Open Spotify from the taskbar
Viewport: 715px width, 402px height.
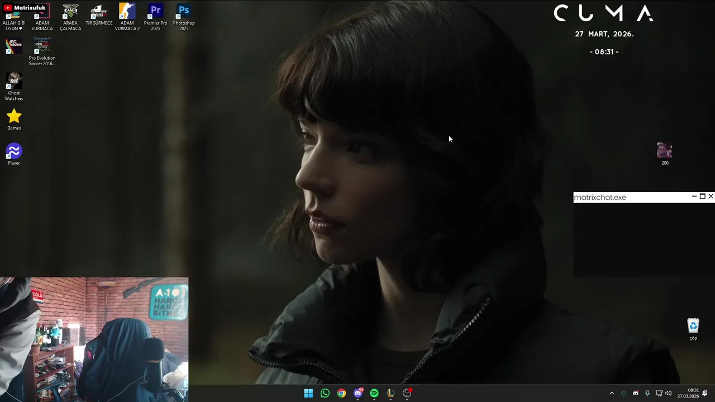(x=374, y=393)
